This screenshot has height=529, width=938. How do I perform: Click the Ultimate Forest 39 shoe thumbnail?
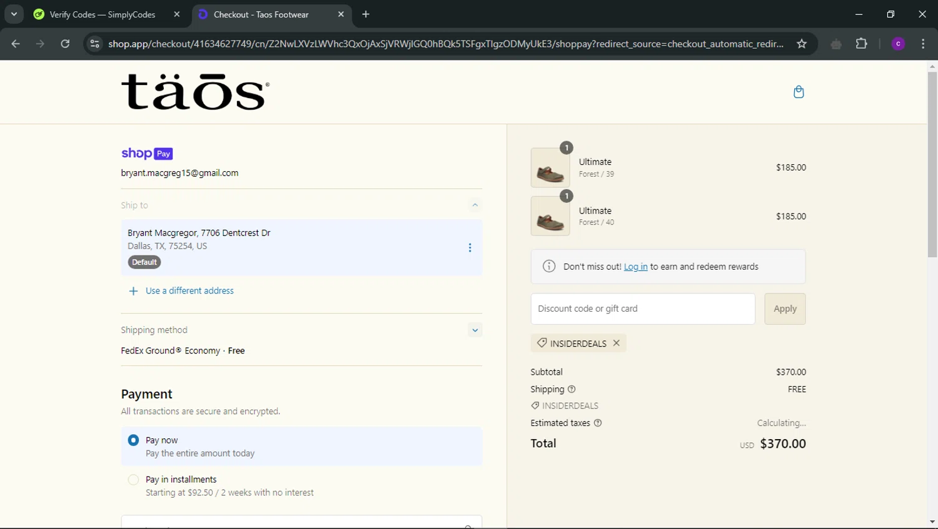tap(550, 167)
